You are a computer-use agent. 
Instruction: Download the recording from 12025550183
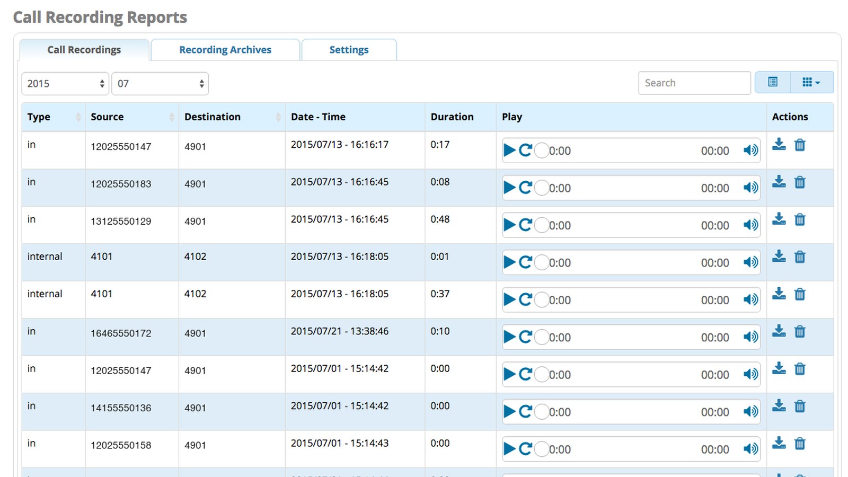(779, 182)
